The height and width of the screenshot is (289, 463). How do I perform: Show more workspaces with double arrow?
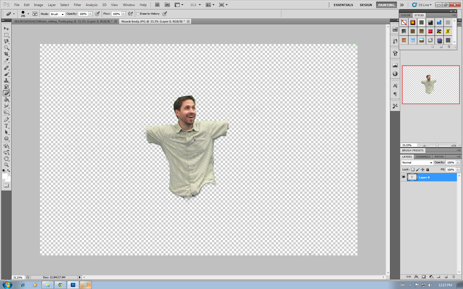click(x=402, y=5)
